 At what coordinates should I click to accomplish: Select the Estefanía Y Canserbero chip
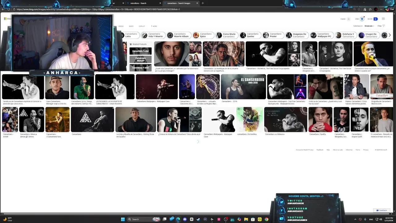[346, 35]
